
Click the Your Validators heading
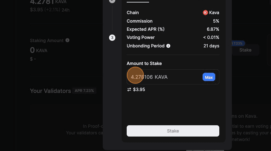coord(50,91)
